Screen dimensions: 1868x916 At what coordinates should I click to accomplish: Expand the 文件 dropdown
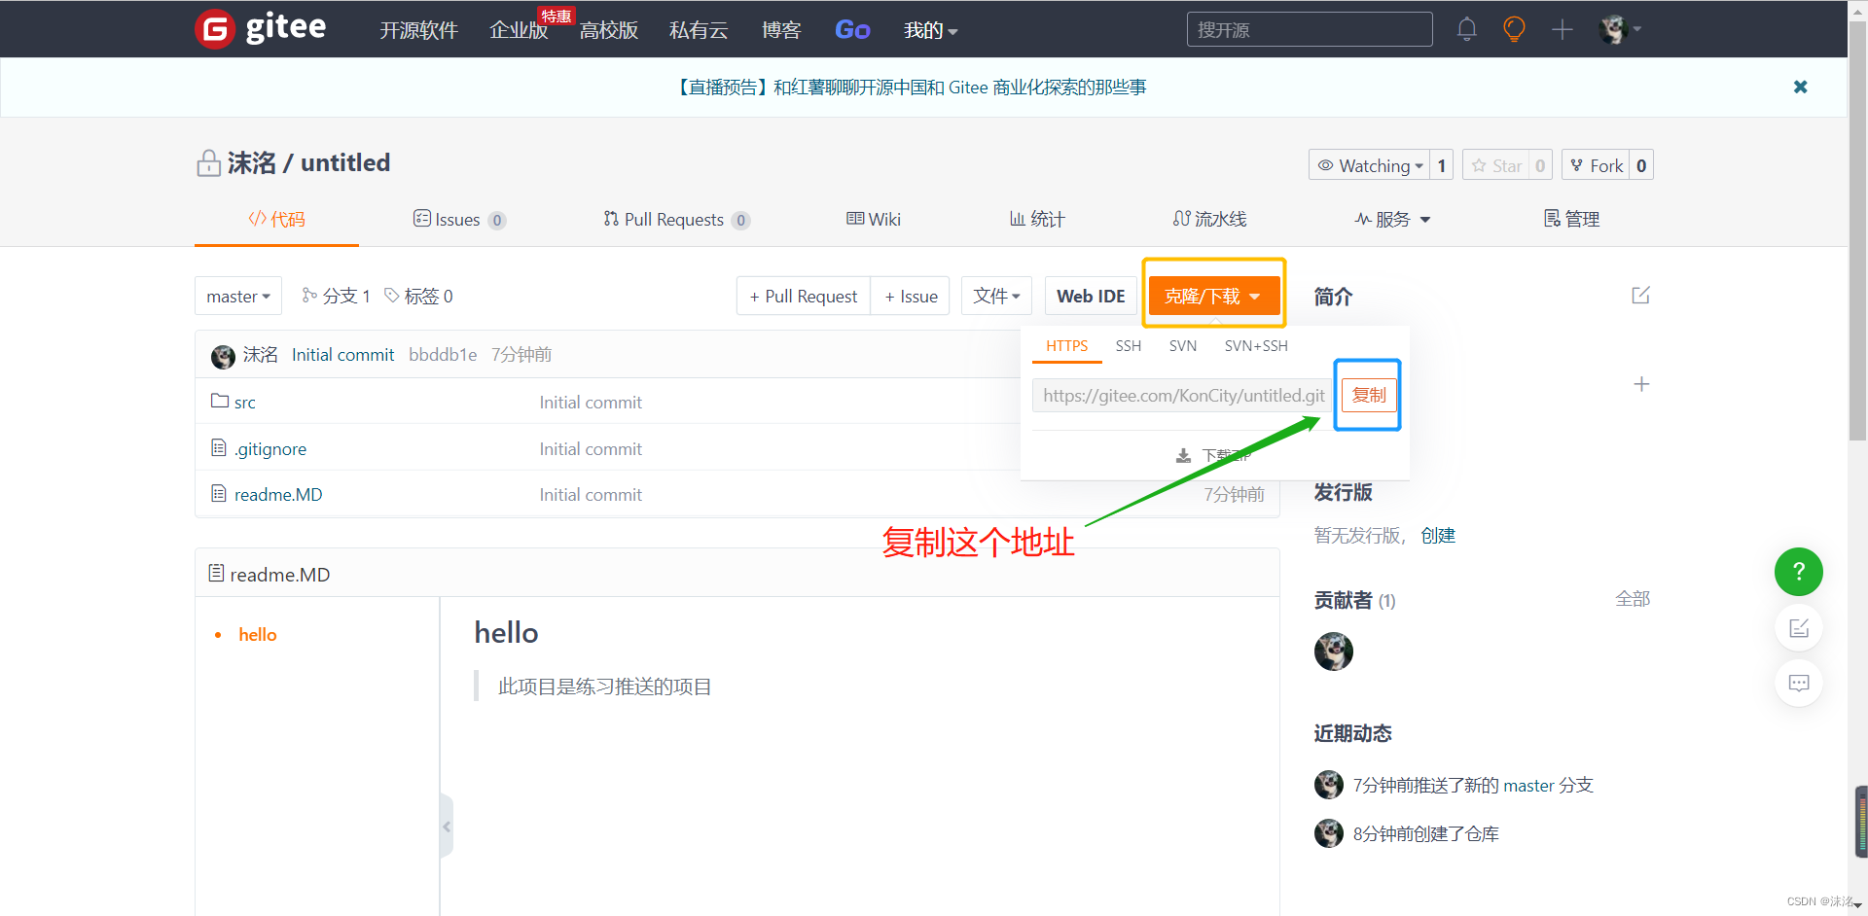[996, 296]
